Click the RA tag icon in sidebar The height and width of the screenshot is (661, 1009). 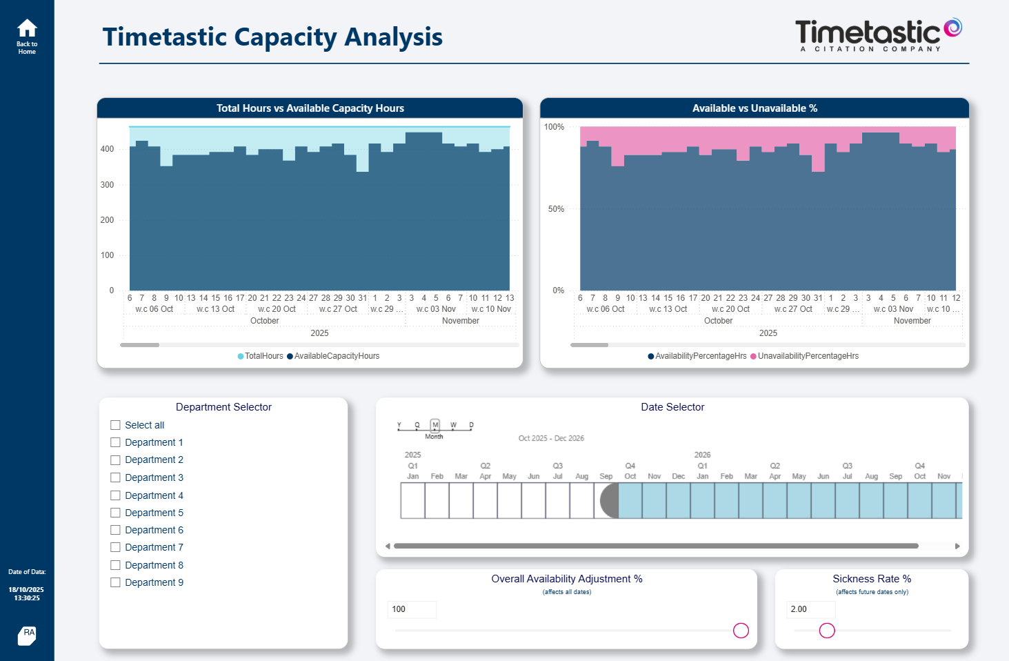point(27,635)
